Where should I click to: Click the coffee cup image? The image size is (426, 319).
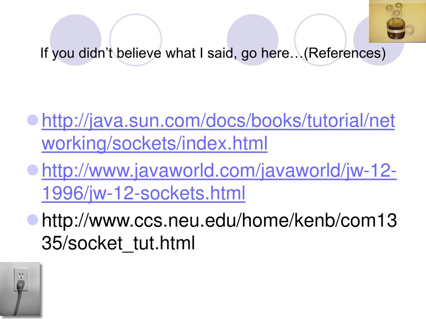click(x=397, y=21)
